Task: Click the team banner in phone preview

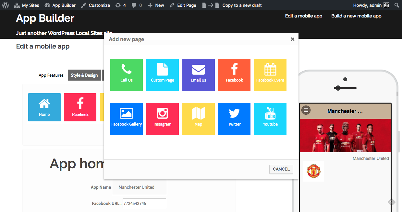Action: click(345, 135)
